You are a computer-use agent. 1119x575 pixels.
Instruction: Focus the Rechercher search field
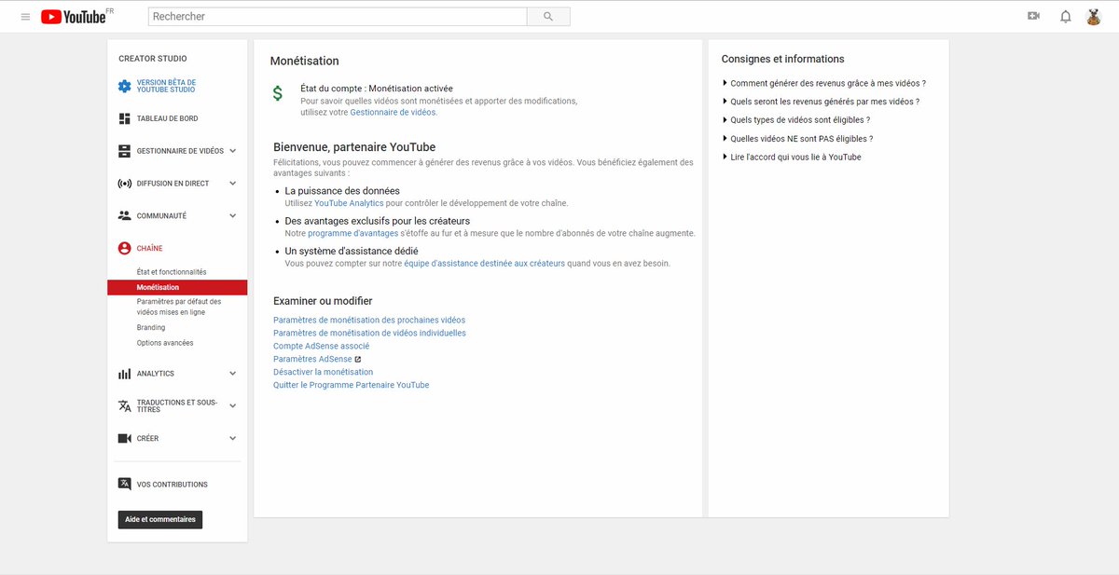[x=338, y=17]
